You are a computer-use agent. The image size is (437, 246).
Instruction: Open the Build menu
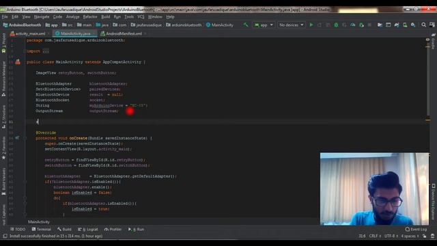pos(106,16)
